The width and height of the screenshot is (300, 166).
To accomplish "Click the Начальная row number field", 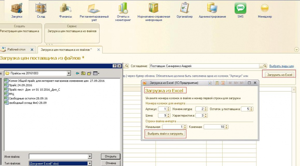I will pyautogui.click(x=173, y=127).
